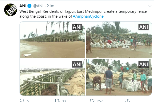This screenshot has height=102, width=154.
Task: Click the ANI watermark in the top-right photo
Action: point(144,27)
